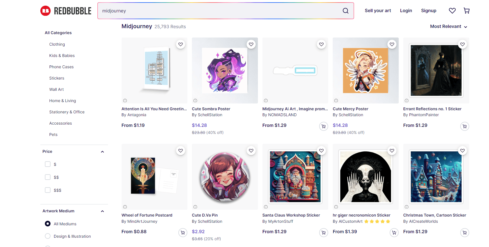Add Errant Reflections Sticker to cart

click(x=464, y=126)
